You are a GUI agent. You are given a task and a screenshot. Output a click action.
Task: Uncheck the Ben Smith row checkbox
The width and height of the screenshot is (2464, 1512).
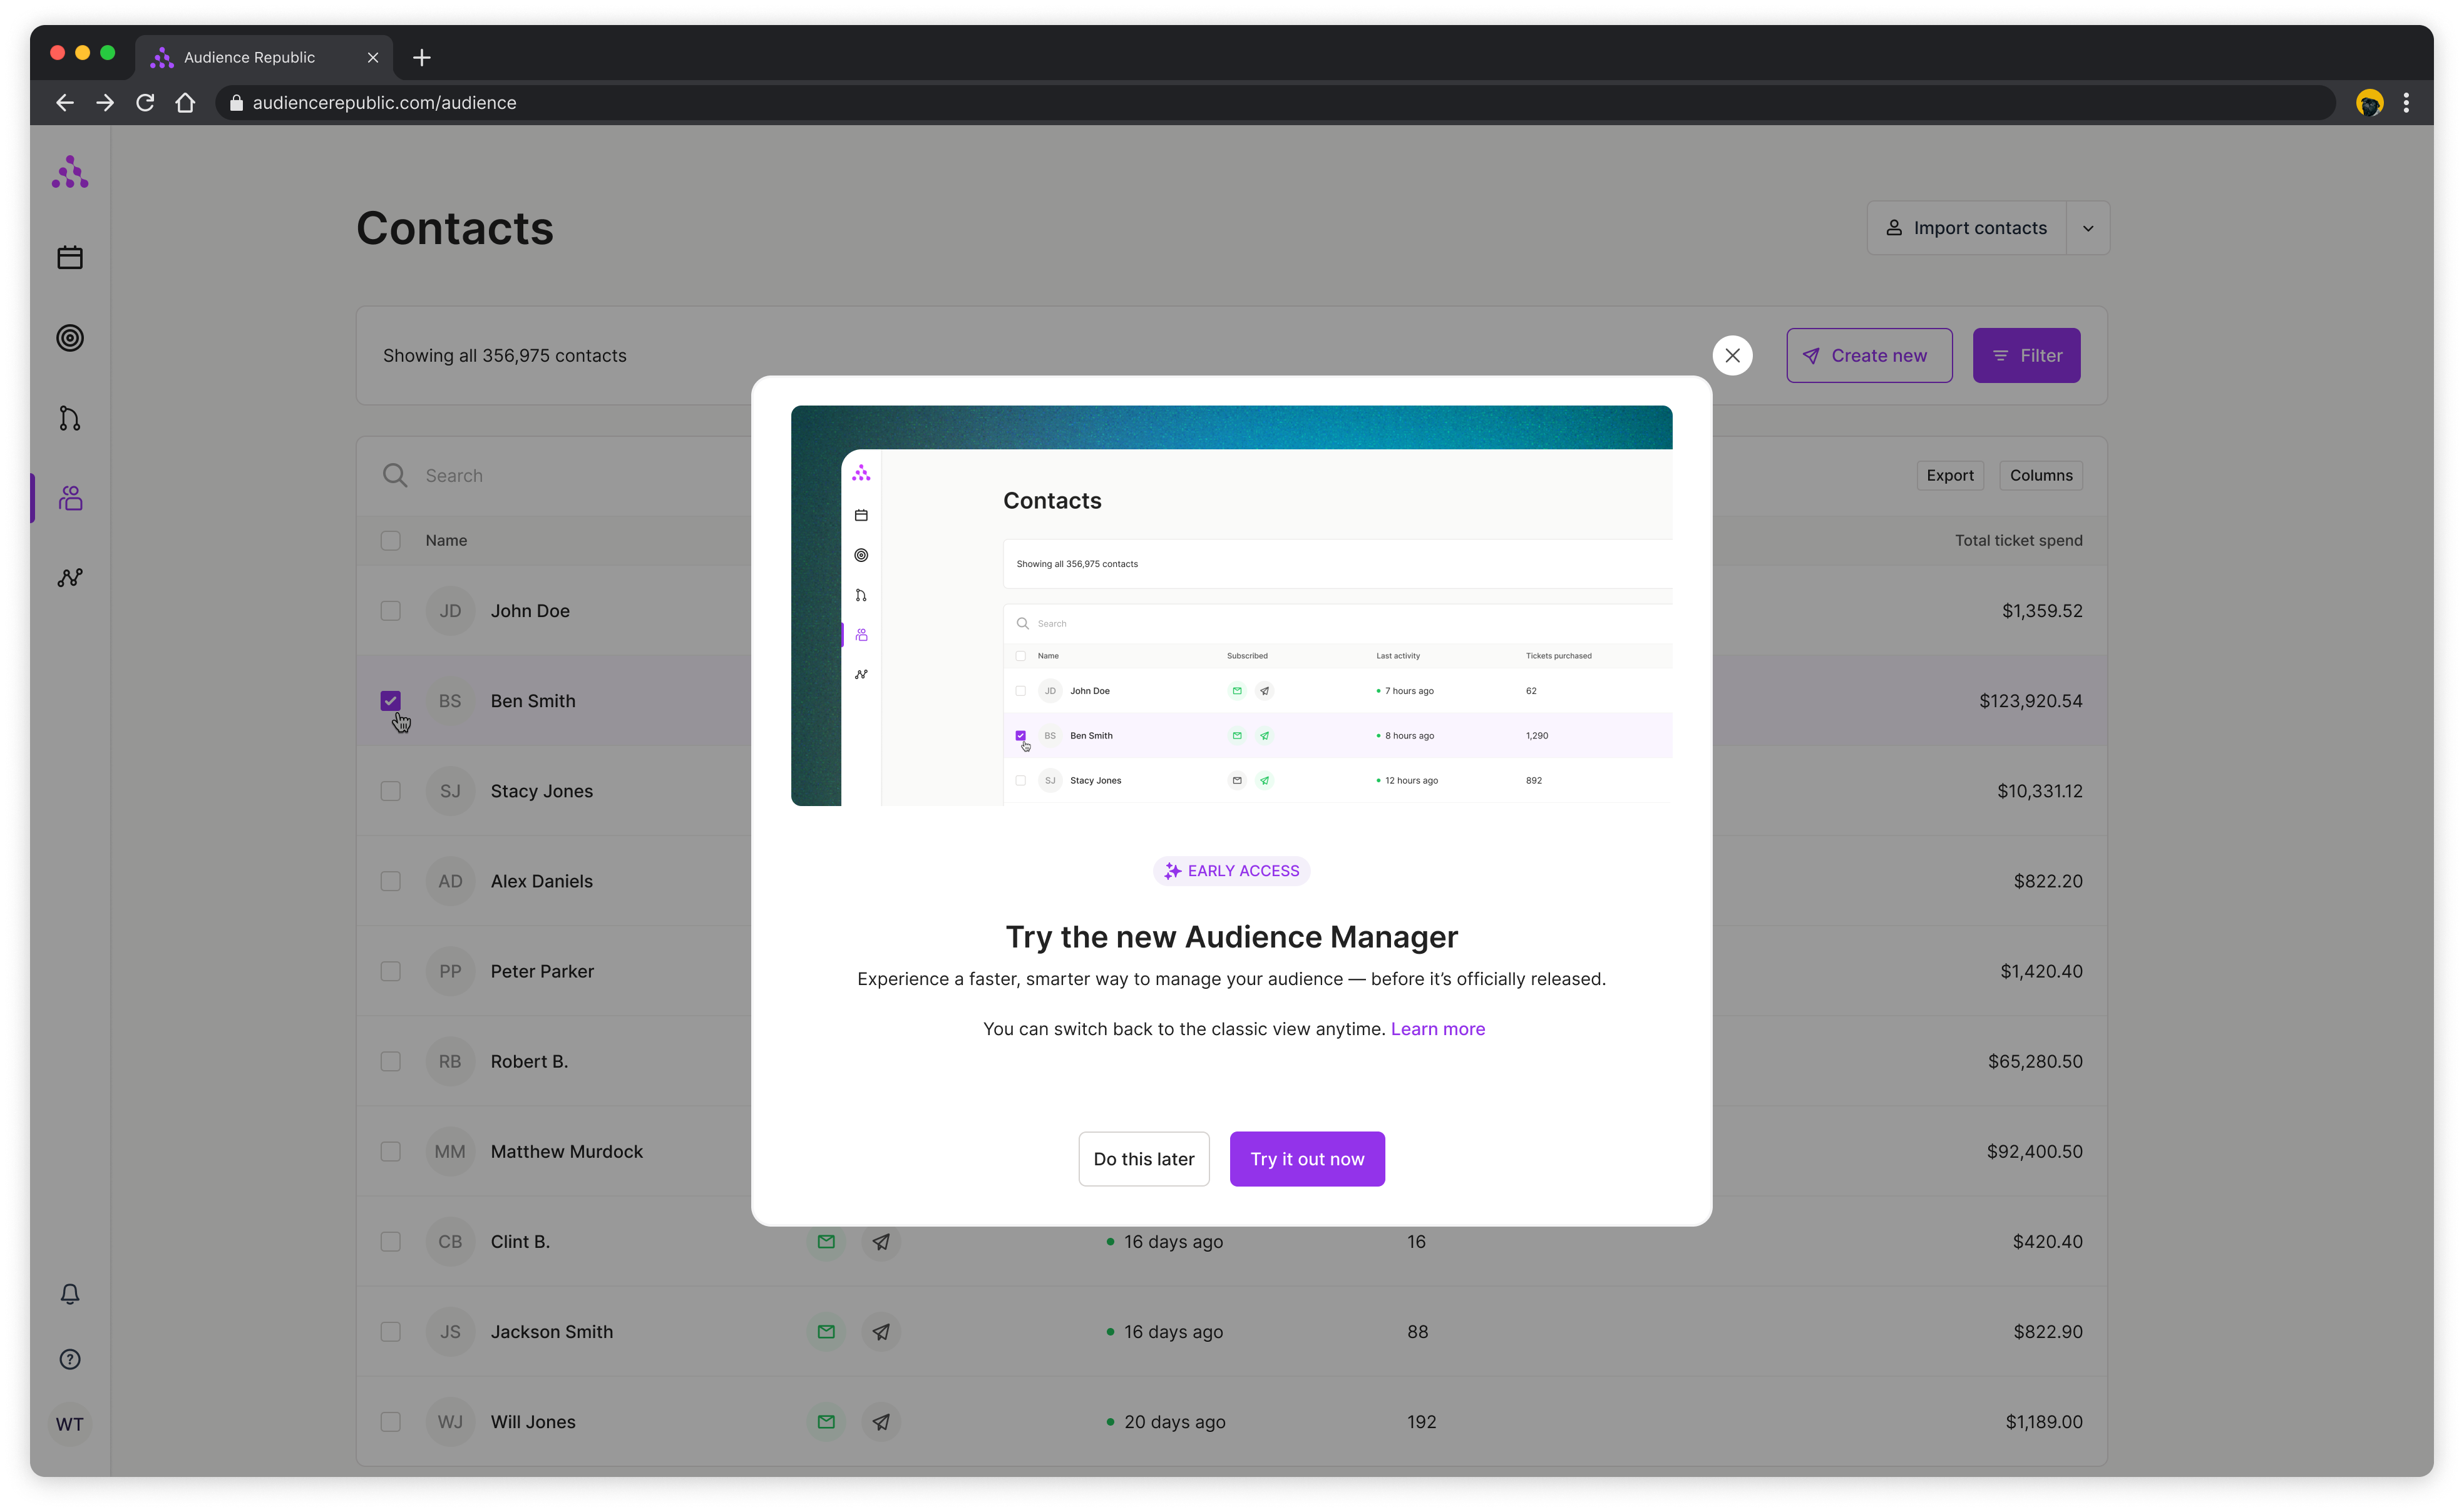click(391, 701)
